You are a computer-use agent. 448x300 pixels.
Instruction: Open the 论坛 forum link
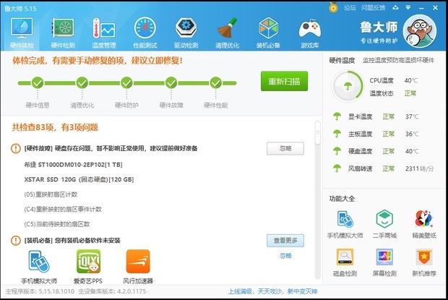(350, 8)
